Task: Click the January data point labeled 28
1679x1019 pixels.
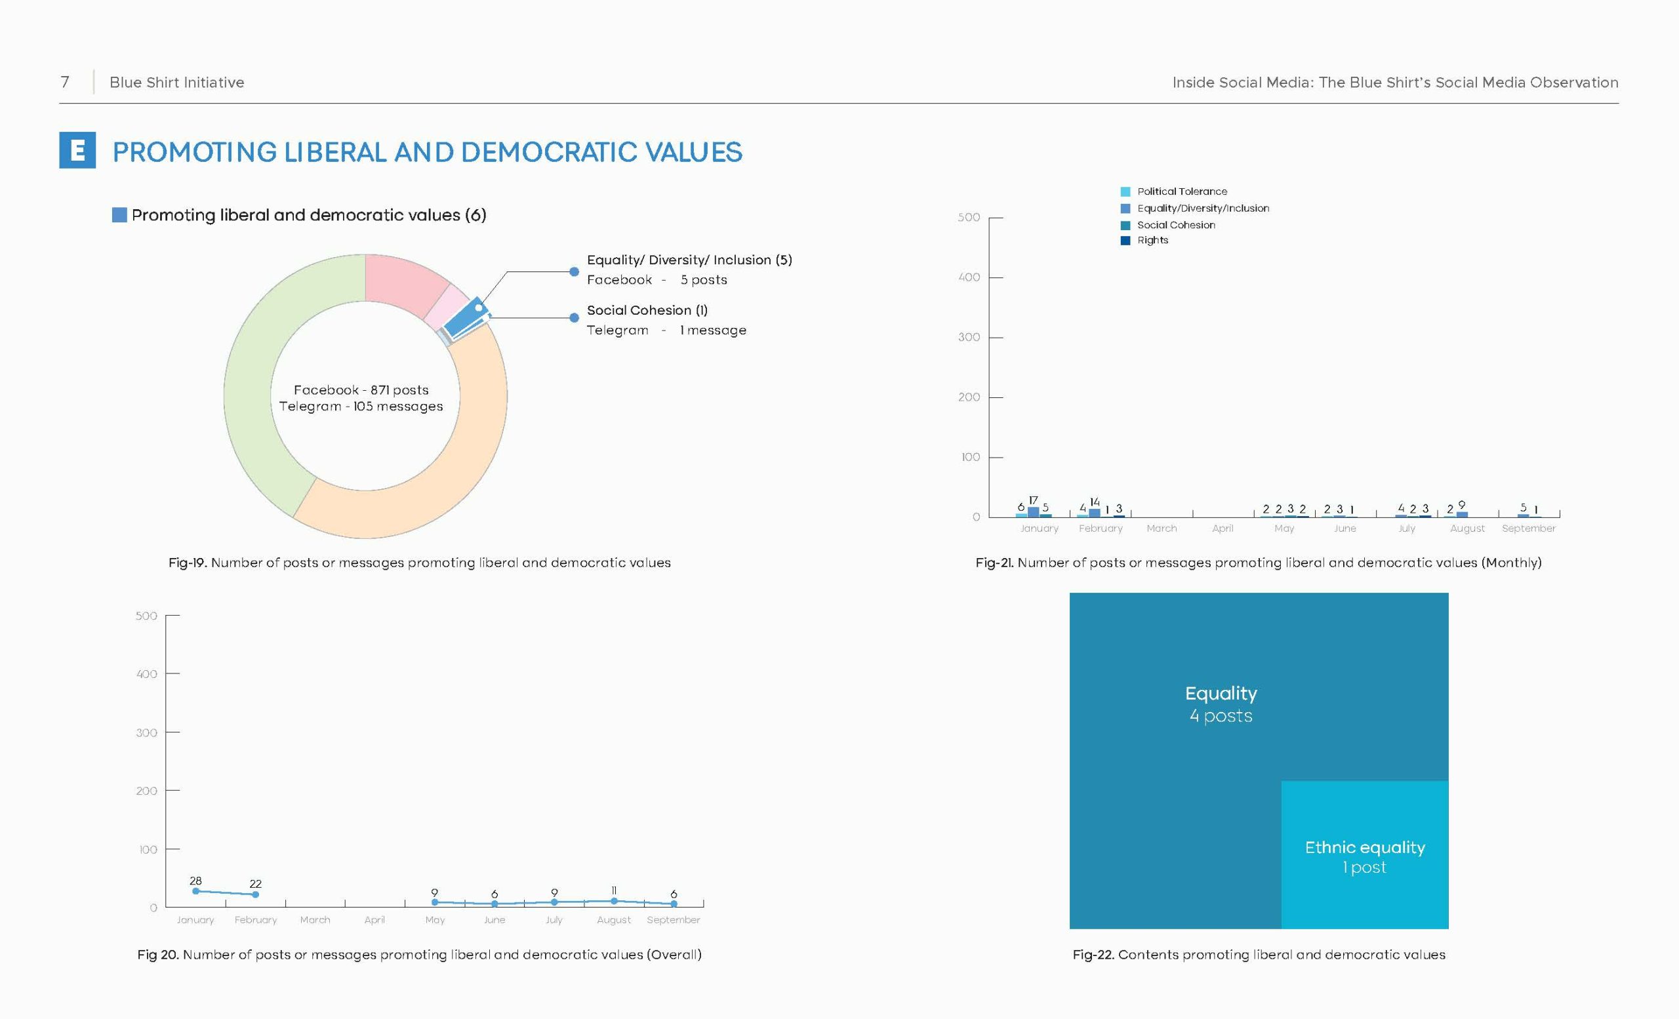Action: point(195,891)
